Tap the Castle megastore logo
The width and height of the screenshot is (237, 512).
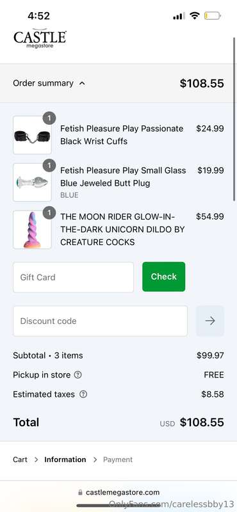tap(40, 38)
